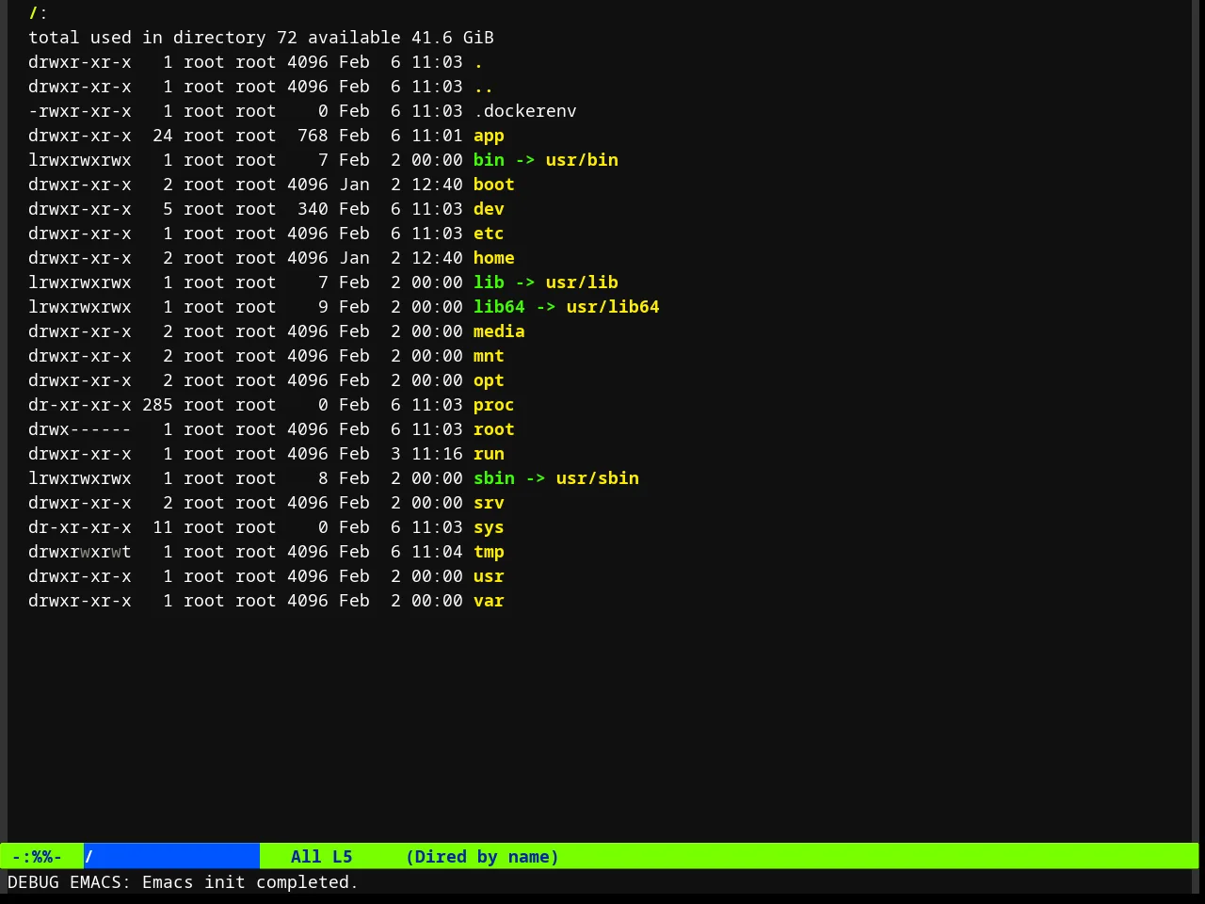Click the sbin symlink name
The width and height of the screenshot is (1205, 904).
pyautogui.click(x=493, y=478)
